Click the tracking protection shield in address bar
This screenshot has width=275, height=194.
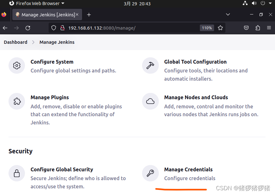point(54,28)
